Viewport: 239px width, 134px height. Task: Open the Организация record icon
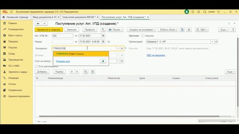216,42
